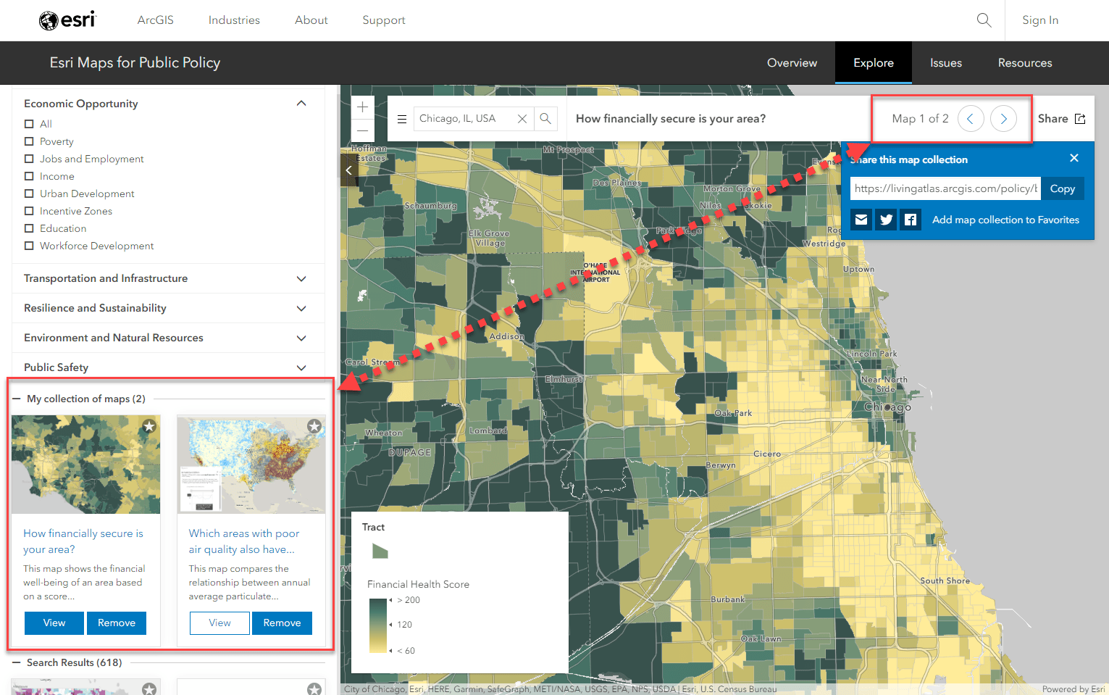Open the financially secure map thumbnail
Viewport: 1109px width, 695px height.
86,465
